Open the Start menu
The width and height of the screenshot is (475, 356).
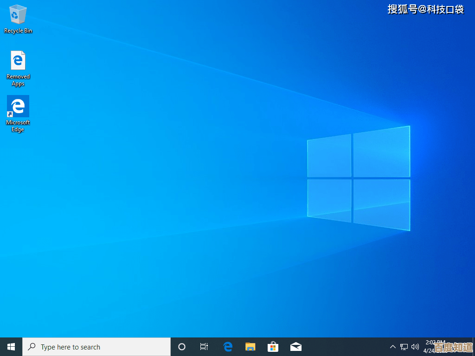click(10, 347)
